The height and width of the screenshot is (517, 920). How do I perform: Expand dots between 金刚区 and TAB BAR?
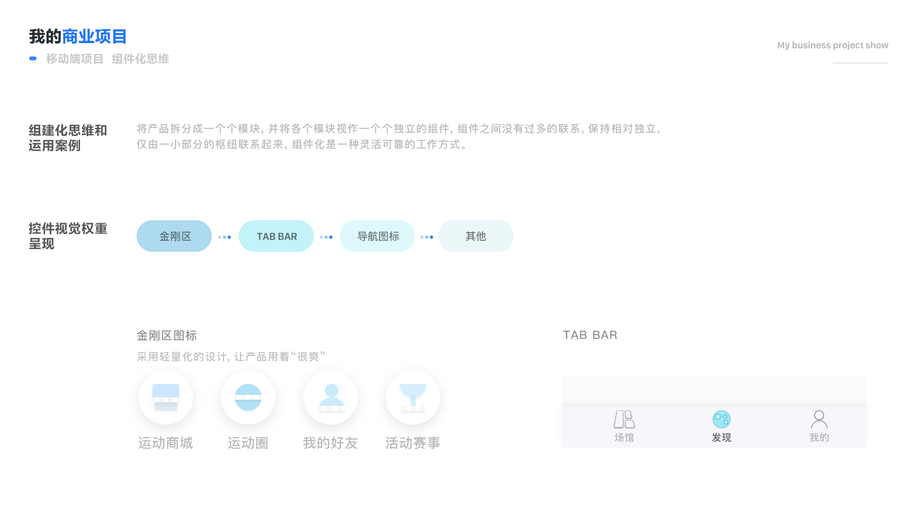pos(225,236)
